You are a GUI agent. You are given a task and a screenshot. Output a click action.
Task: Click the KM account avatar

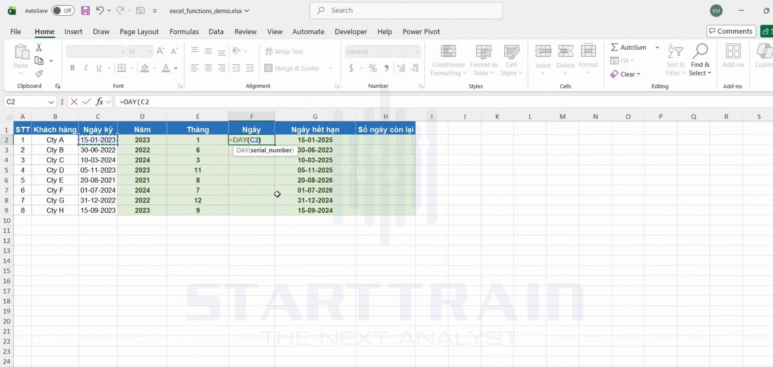tap(716, 11)
